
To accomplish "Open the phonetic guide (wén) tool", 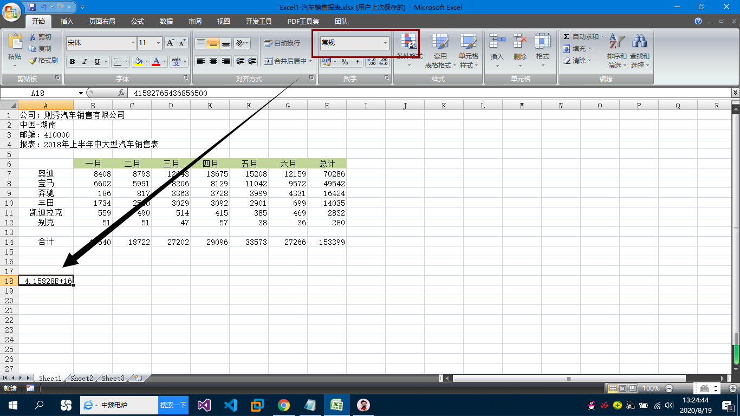I will (176, 62).
